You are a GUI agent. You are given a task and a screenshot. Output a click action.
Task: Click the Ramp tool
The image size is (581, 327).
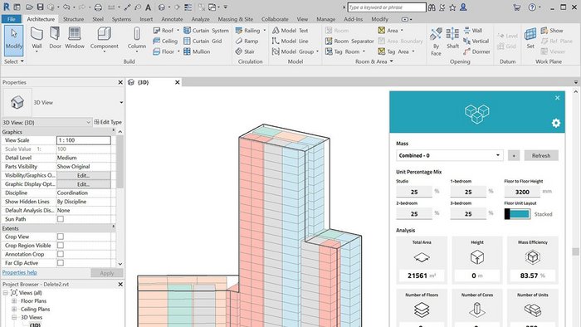coord(247,41)
